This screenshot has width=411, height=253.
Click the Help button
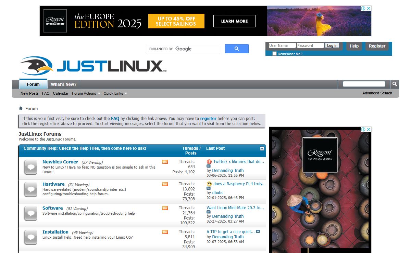click(x=354, y=46)
